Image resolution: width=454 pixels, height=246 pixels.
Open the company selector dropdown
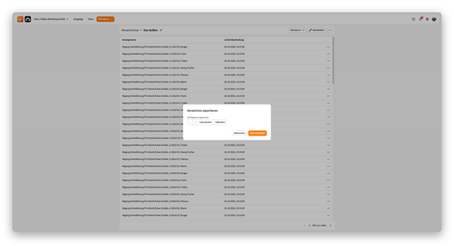pyautogui.click(x=51, y=19)
